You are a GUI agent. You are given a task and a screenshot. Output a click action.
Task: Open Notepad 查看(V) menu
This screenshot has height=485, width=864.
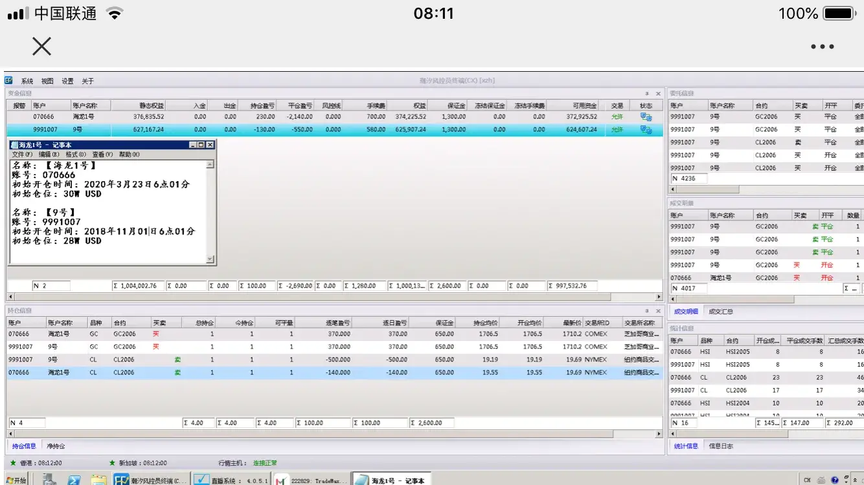pos(102,155)
